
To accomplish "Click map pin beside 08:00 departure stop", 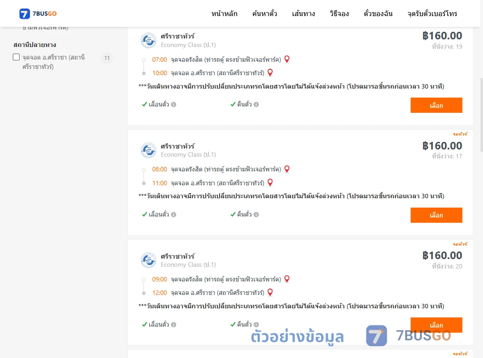I will 287,169.
